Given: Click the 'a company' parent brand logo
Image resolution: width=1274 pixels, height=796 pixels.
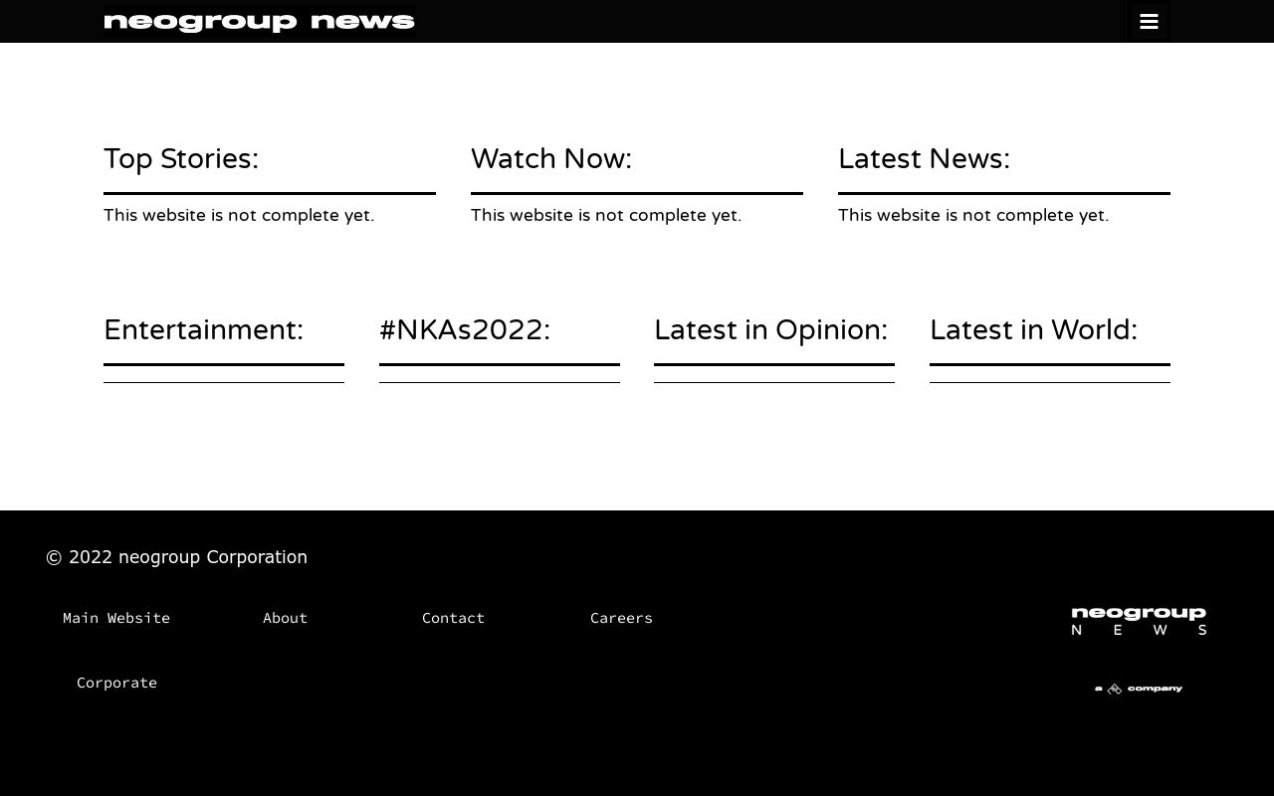Looking at the screenshot, I should point(1139,688).
